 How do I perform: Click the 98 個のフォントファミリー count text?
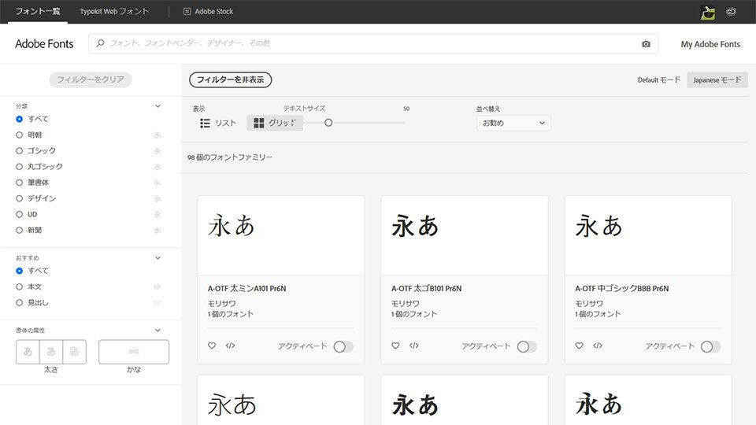pyautogui.click(x=230, y=157)
